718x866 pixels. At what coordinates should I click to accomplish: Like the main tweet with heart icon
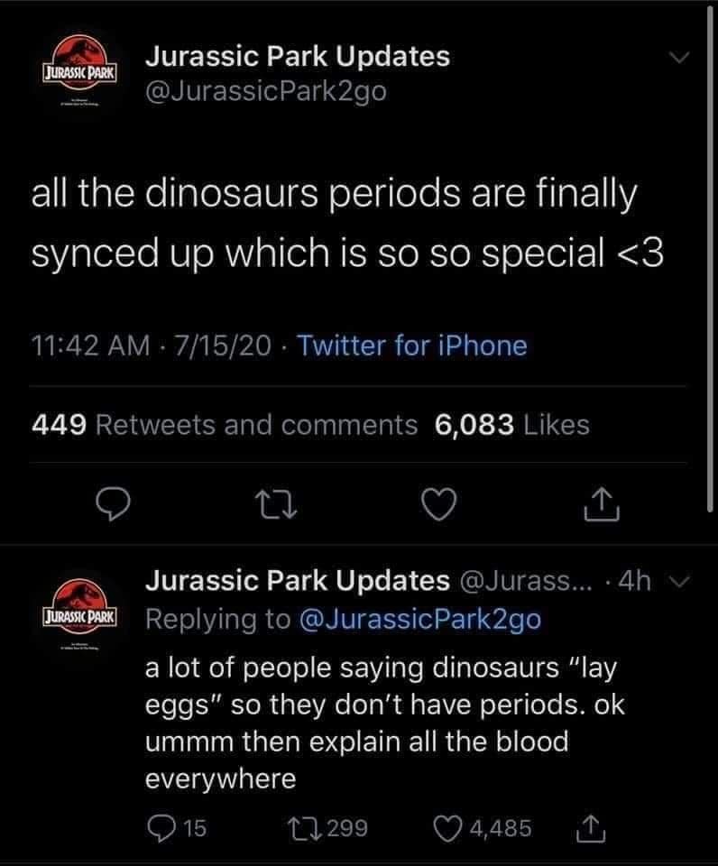click(x=439, y=508)
